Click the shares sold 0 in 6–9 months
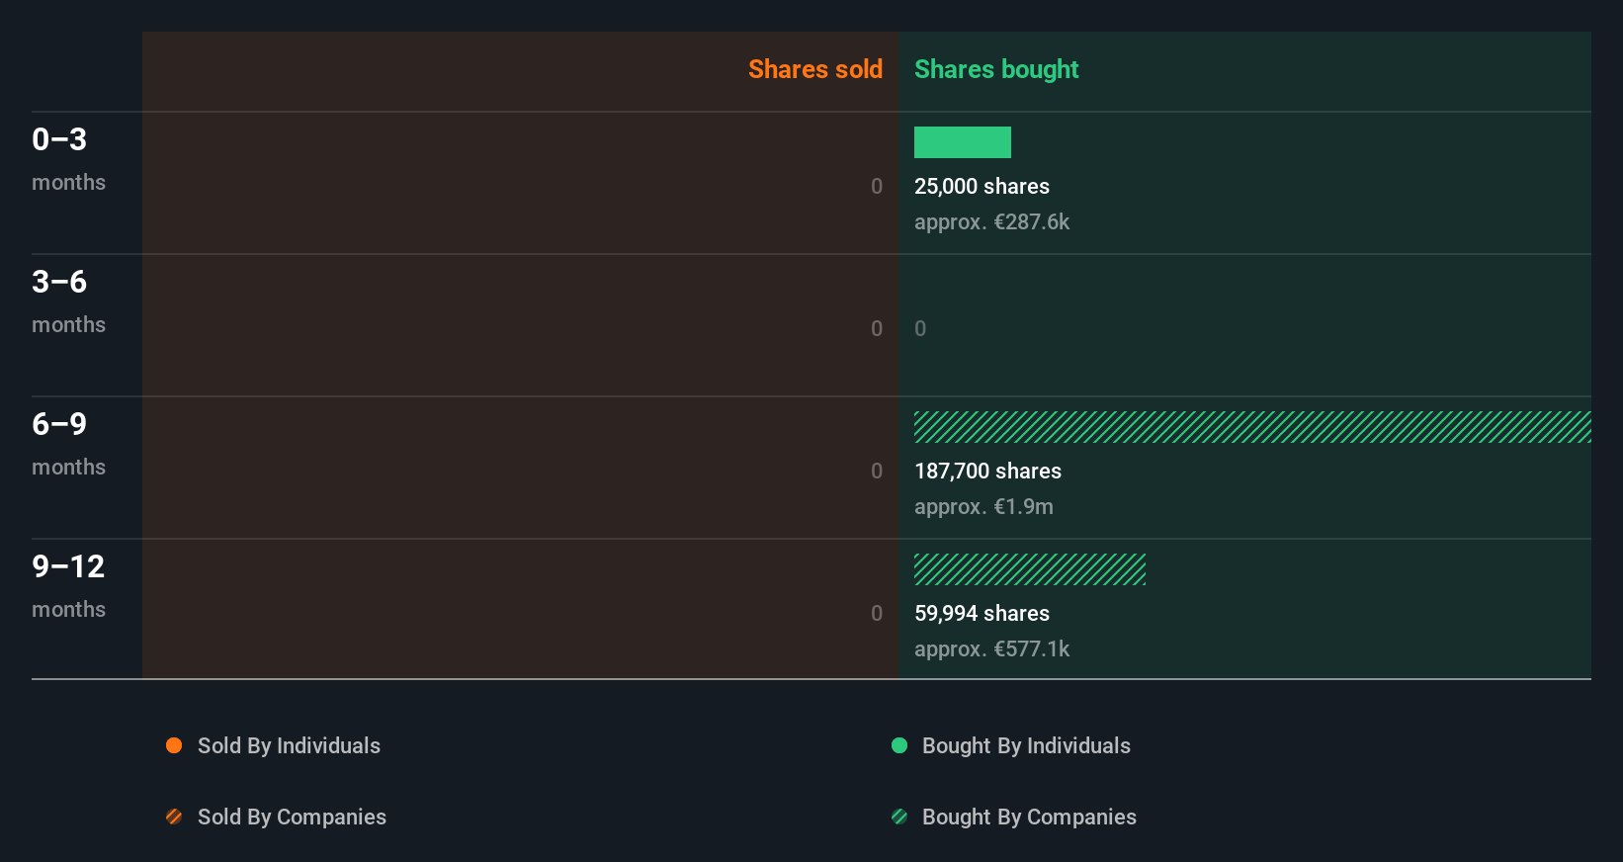 click(877, 471)
